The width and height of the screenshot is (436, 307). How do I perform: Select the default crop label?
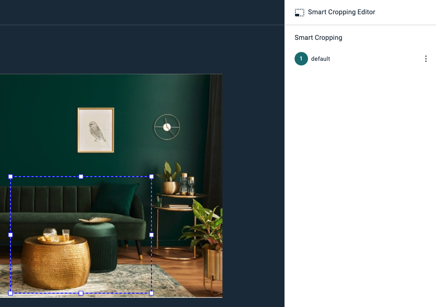tap(320, 59)
